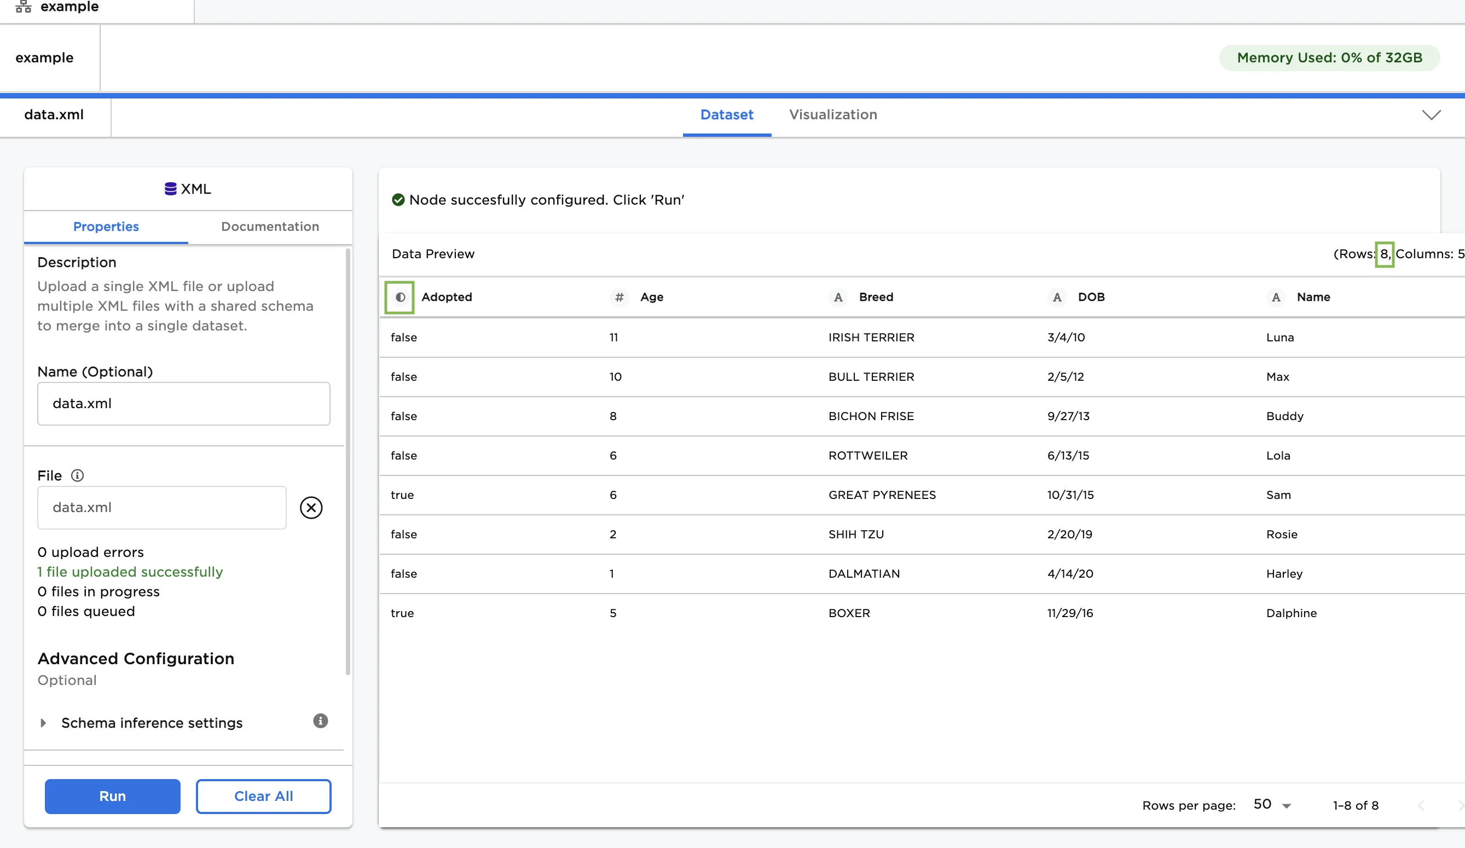The image size is (1465, 848).
Task: Expand the Schema inference settings section
Action: coord(43,723)
